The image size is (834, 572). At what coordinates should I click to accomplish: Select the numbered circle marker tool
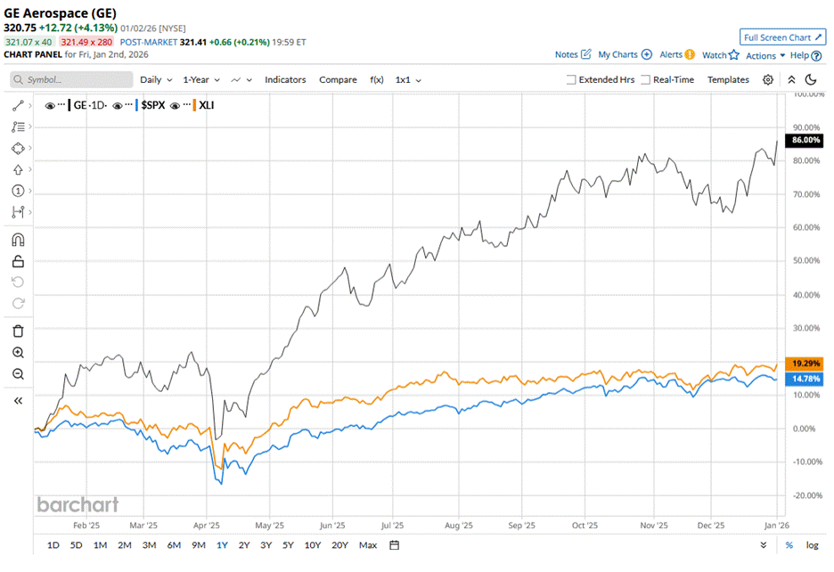click(18, 191)
